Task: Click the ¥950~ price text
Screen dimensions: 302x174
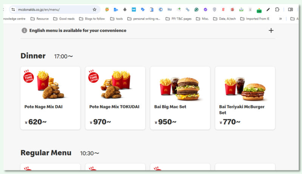Action: 165,122
